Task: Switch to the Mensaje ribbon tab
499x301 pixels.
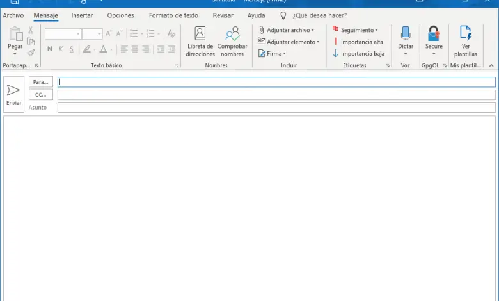Action: 46,15
